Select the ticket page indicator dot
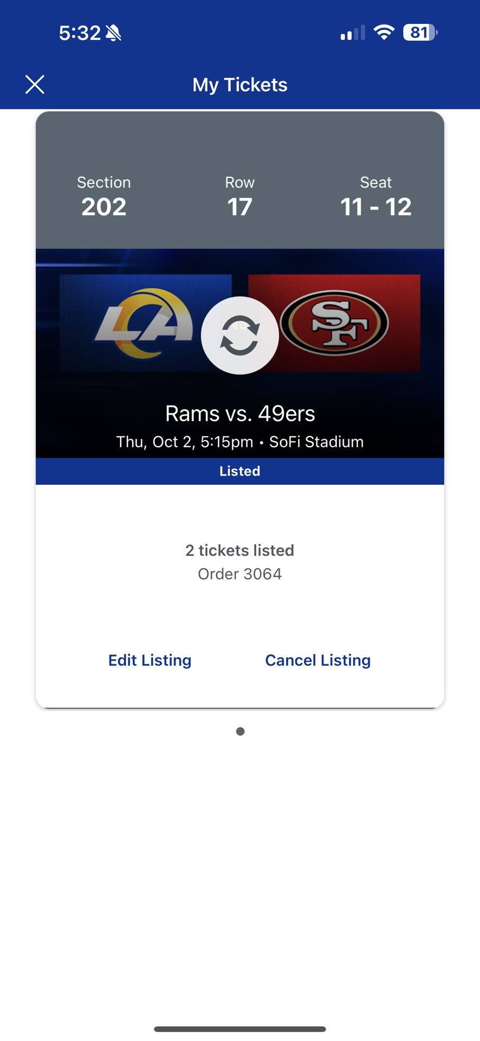480x1041 pixels. pyautogui.click(x=241, y=731)
